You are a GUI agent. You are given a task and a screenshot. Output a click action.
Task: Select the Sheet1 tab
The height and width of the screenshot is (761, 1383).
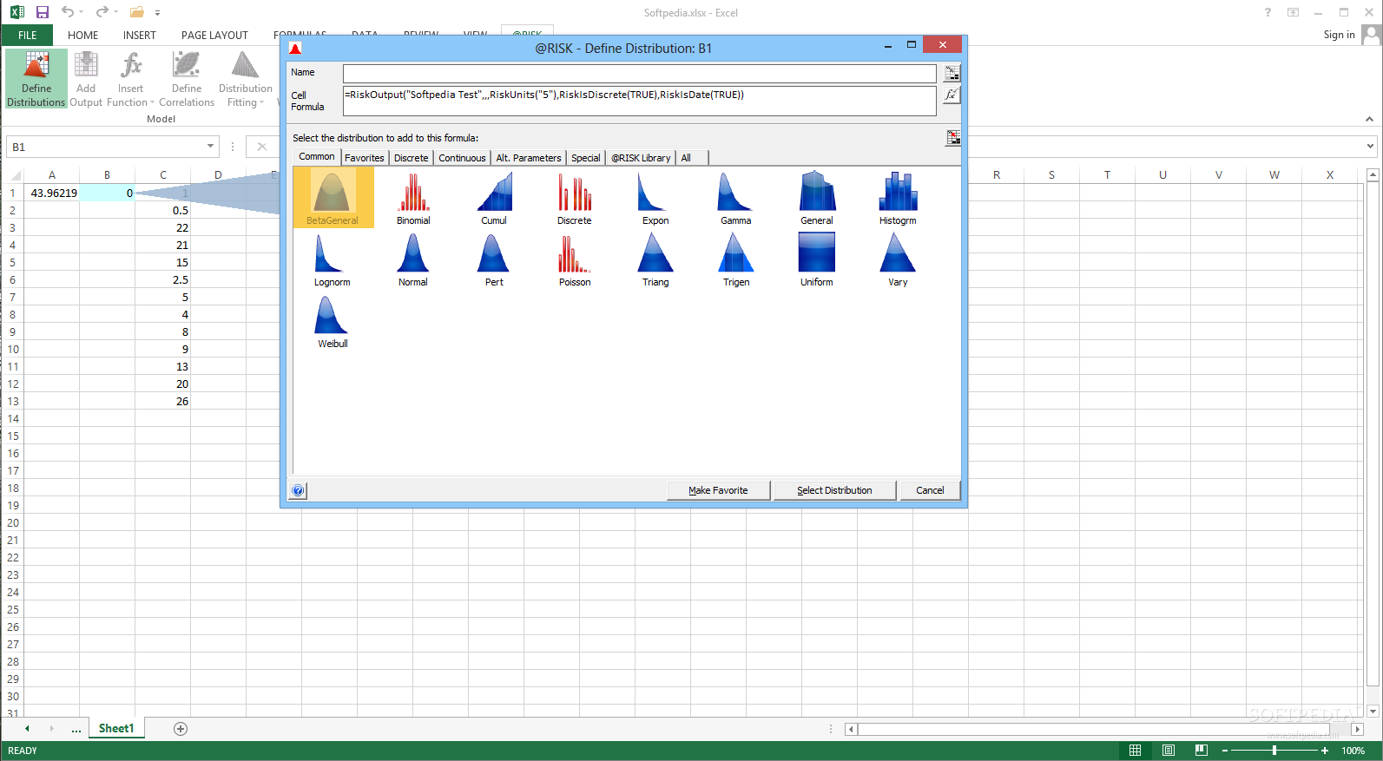(116, 729)
